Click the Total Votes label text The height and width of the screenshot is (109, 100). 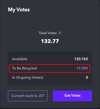[x=48, y=33]
